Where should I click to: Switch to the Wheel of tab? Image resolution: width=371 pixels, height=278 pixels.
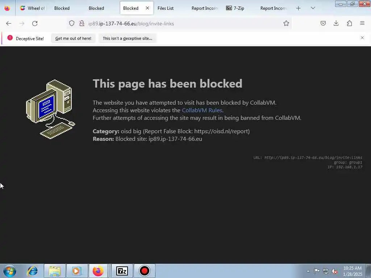pos(32,8)
